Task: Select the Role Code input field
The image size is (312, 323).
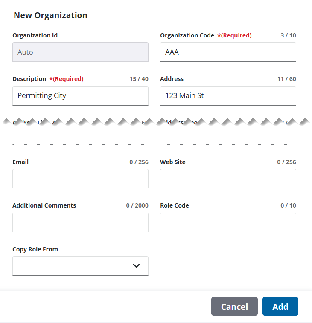Action: [x=228, y=222]
